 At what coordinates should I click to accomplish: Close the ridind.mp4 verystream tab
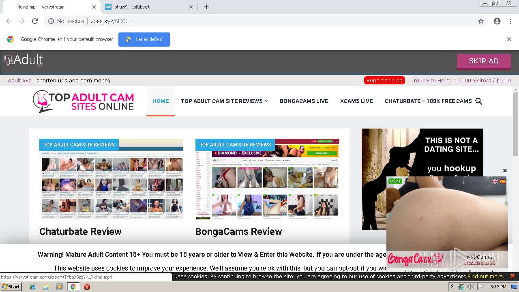(x=94, y=7)
